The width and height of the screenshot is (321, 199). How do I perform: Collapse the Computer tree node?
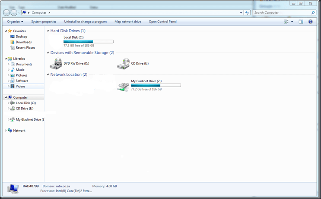[6, 97]
